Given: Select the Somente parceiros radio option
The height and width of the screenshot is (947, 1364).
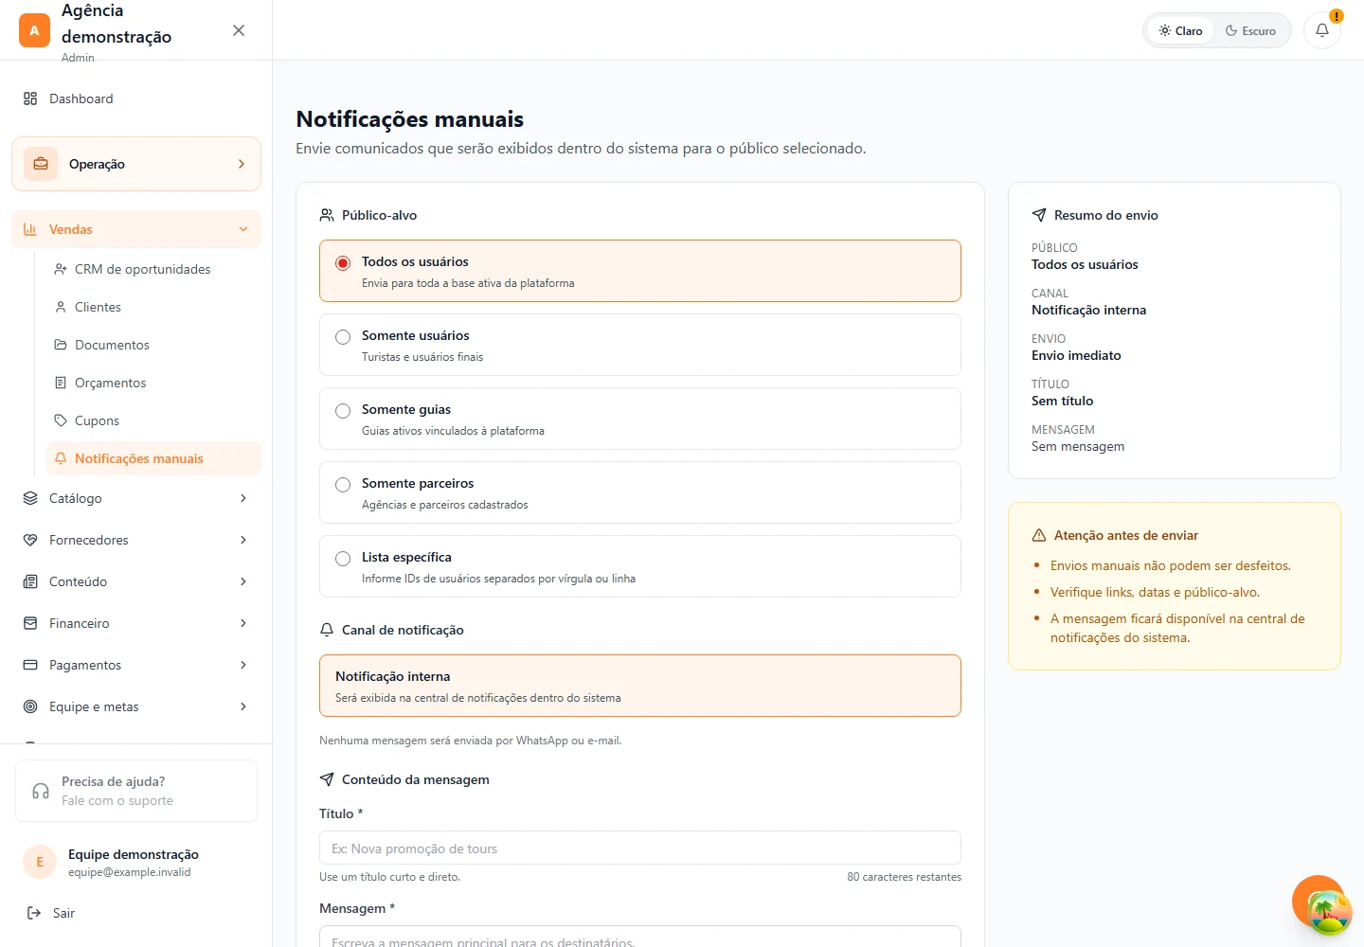Looking at the screenshot, I should pyautogui.click(x=343, y=485).
